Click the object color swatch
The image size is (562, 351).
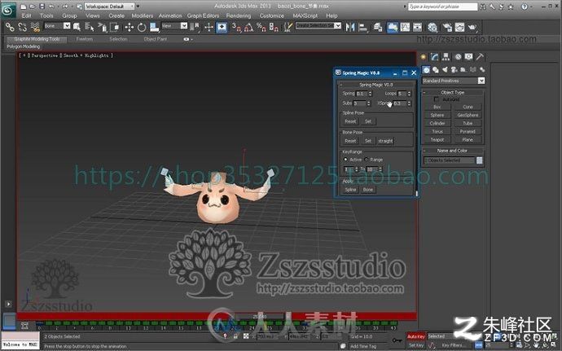[x=479, y=160]
